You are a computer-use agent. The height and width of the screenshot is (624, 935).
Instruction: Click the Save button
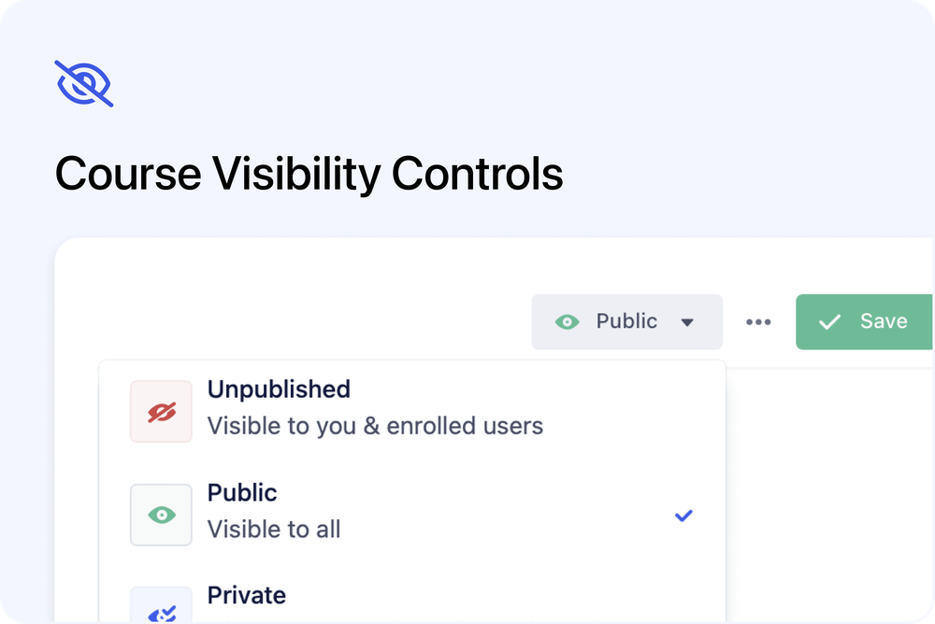[x=865, y=321]
